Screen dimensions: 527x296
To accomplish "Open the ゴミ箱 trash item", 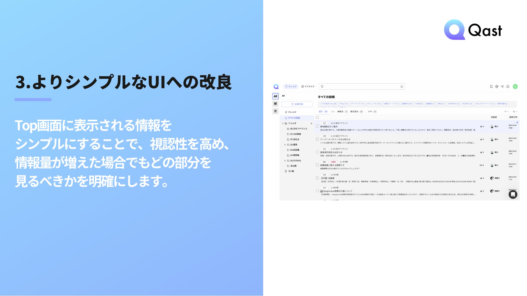I will 290,171.
